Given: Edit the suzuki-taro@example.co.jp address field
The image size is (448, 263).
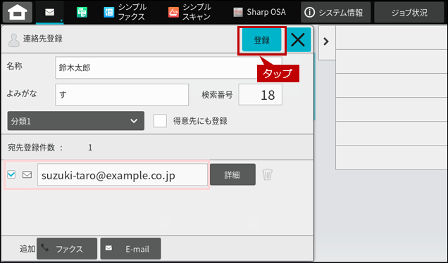Looking at the screenshot, I should [x=123, y=175].
